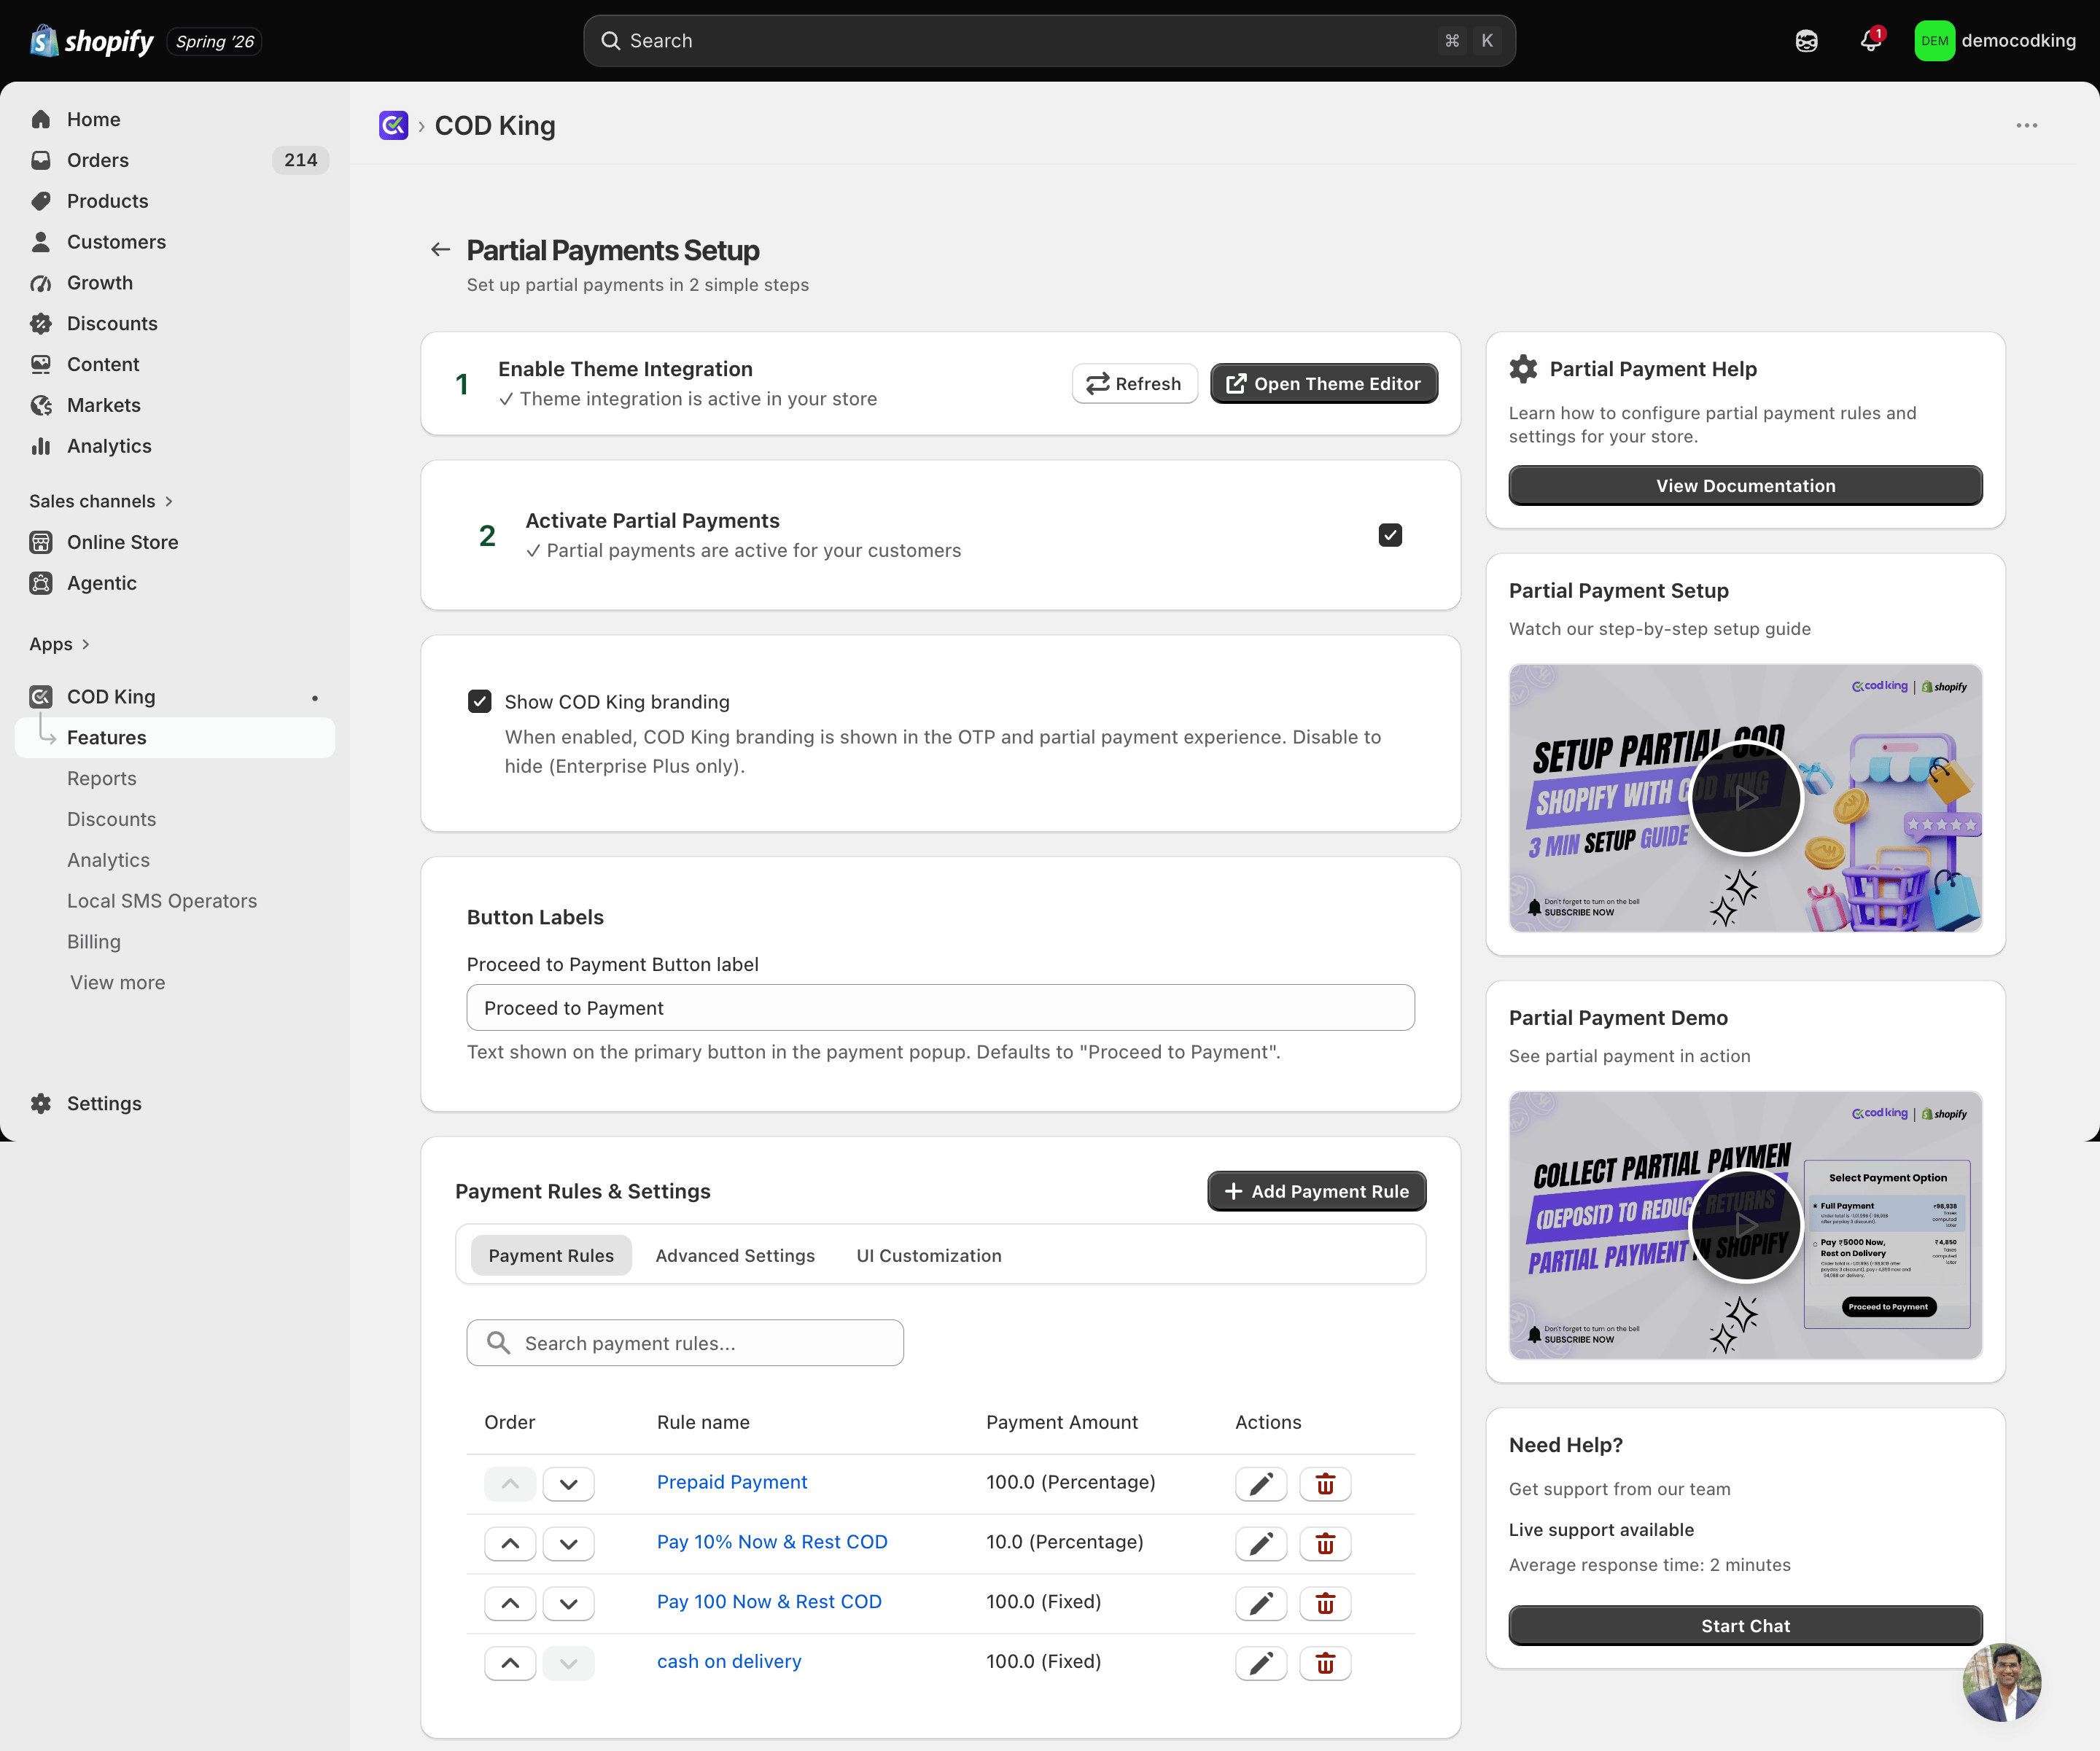Edit Pay 10% Now & Rest COD rule

(1261, 1545)
